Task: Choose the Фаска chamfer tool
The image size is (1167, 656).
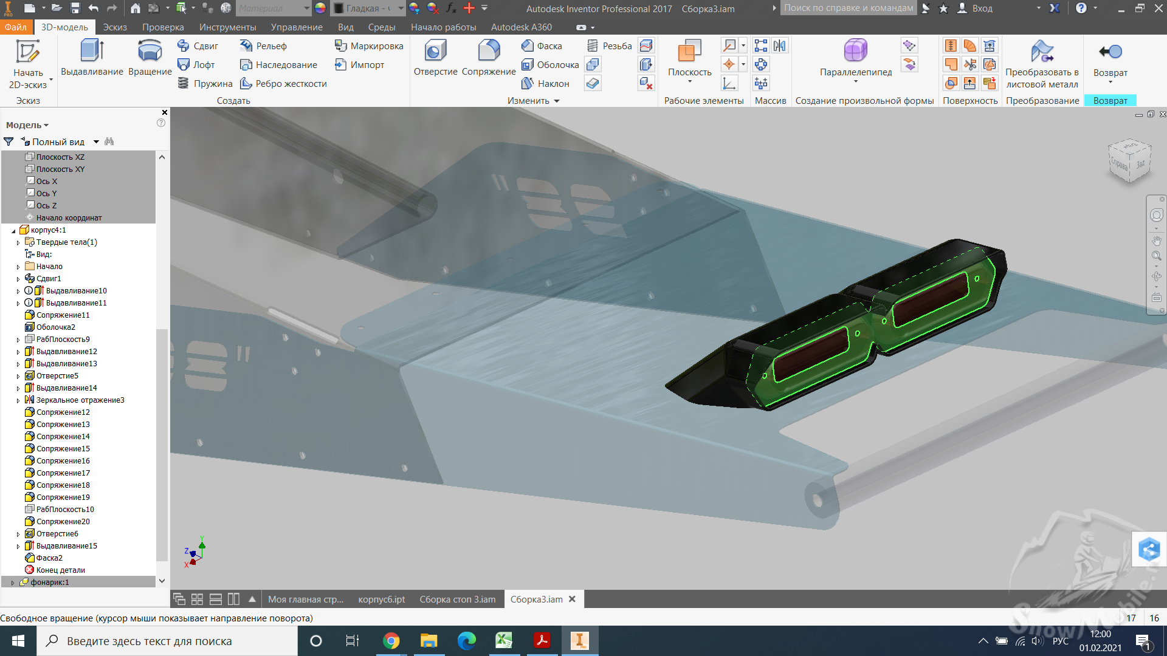Action: point(542,46)
